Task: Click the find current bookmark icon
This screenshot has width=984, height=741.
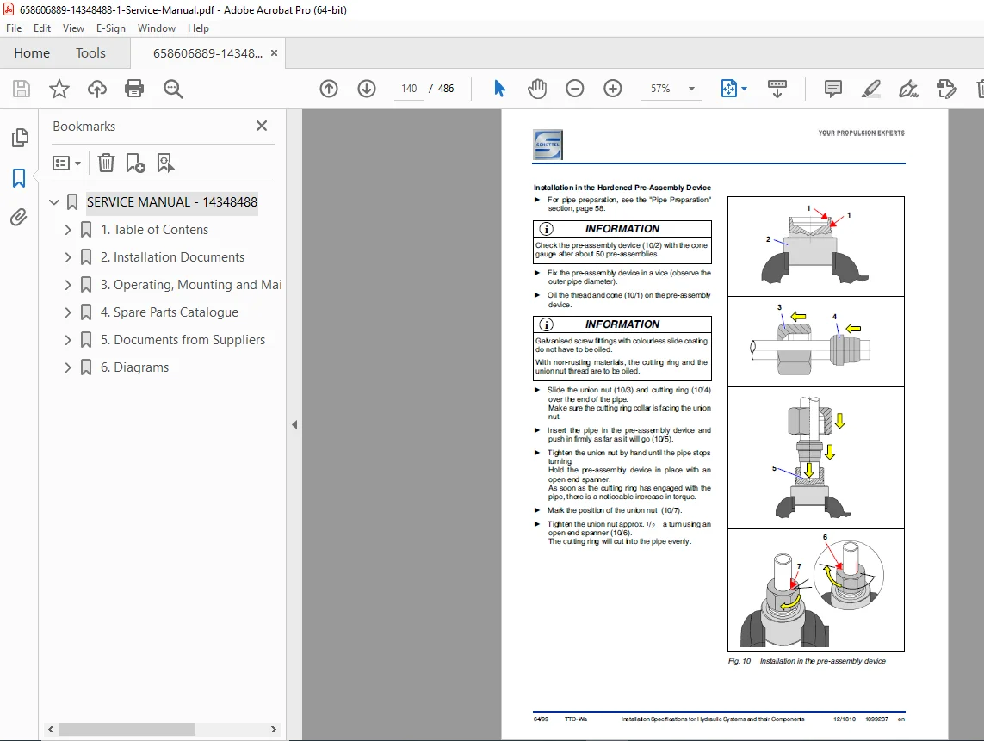Action: (165, 164)
